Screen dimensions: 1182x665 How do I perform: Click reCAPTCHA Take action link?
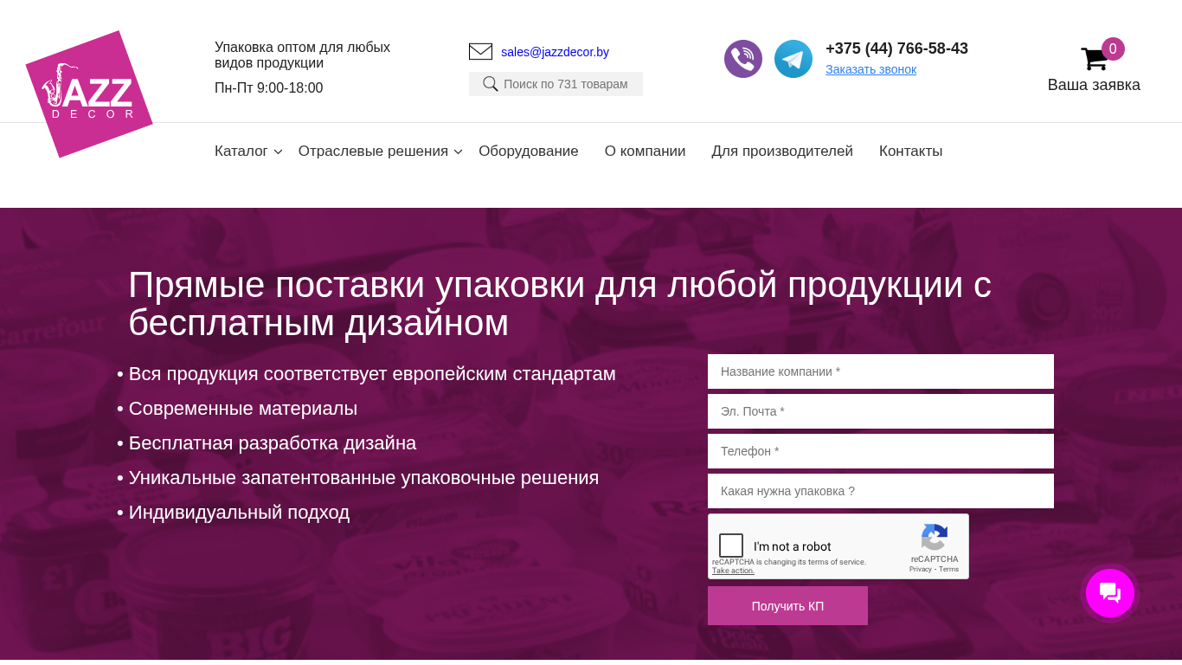[733, 571]
